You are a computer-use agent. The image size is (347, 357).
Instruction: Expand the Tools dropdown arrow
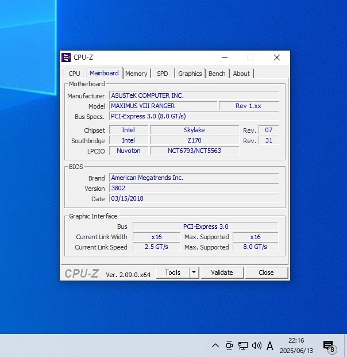click(194, 272)
